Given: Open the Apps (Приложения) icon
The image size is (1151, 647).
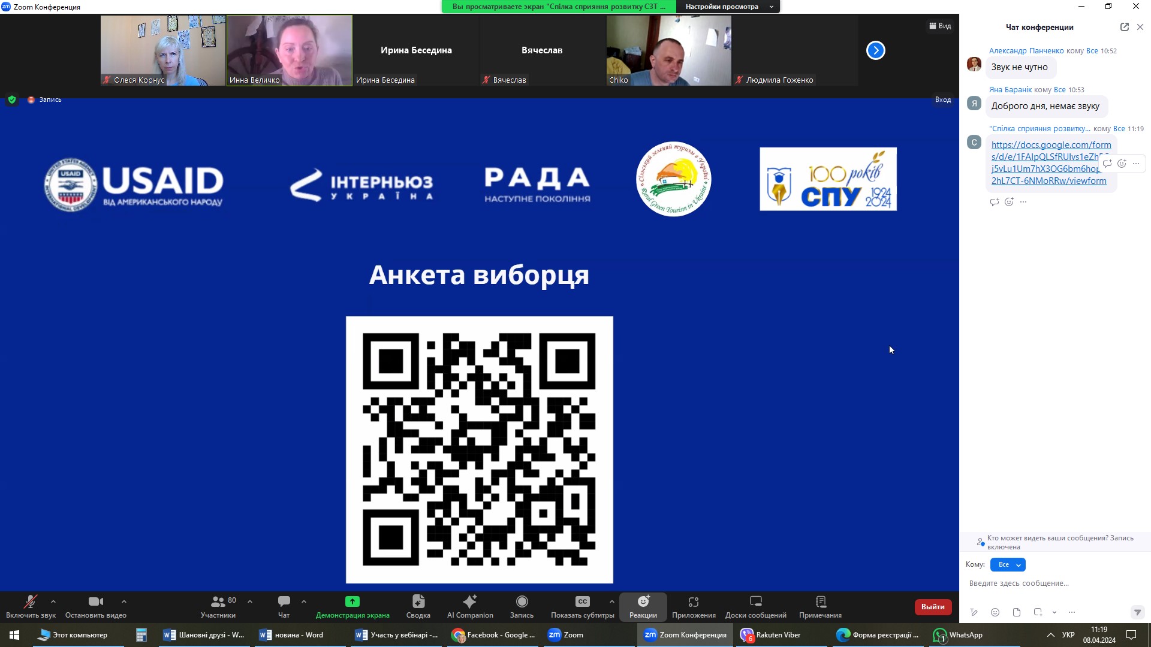Looking at the screenshot, I should (x=694, y=606).
